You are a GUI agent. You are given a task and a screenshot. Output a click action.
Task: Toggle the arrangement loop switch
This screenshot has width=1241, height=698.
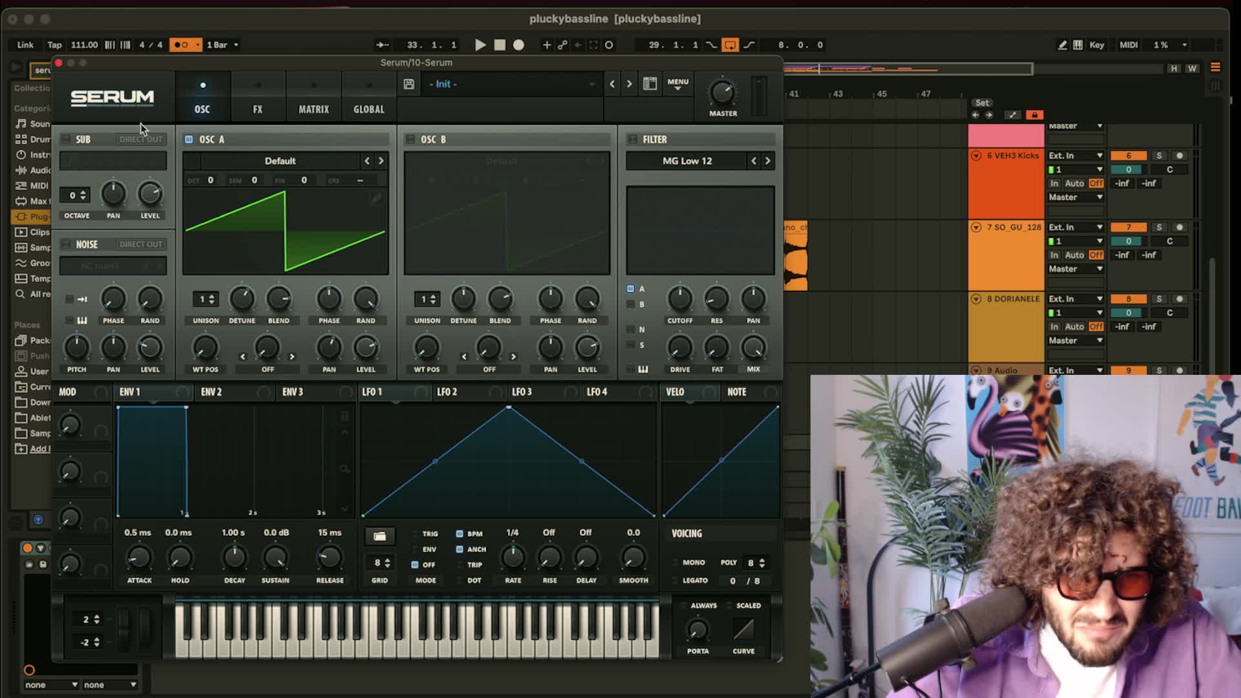click(x=730, y=45)
